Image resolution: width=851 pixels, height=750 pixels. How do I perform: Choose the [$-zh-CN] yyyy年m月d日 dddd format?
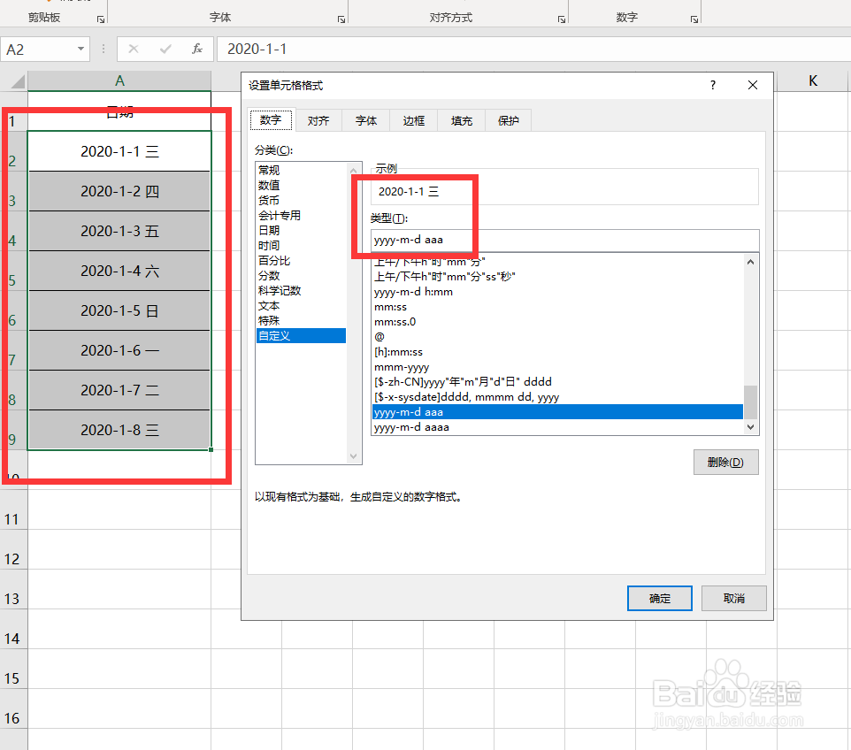click(557, 381)
